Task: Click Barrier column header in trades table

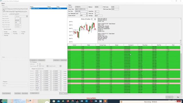Action: (x=117, y=45)
